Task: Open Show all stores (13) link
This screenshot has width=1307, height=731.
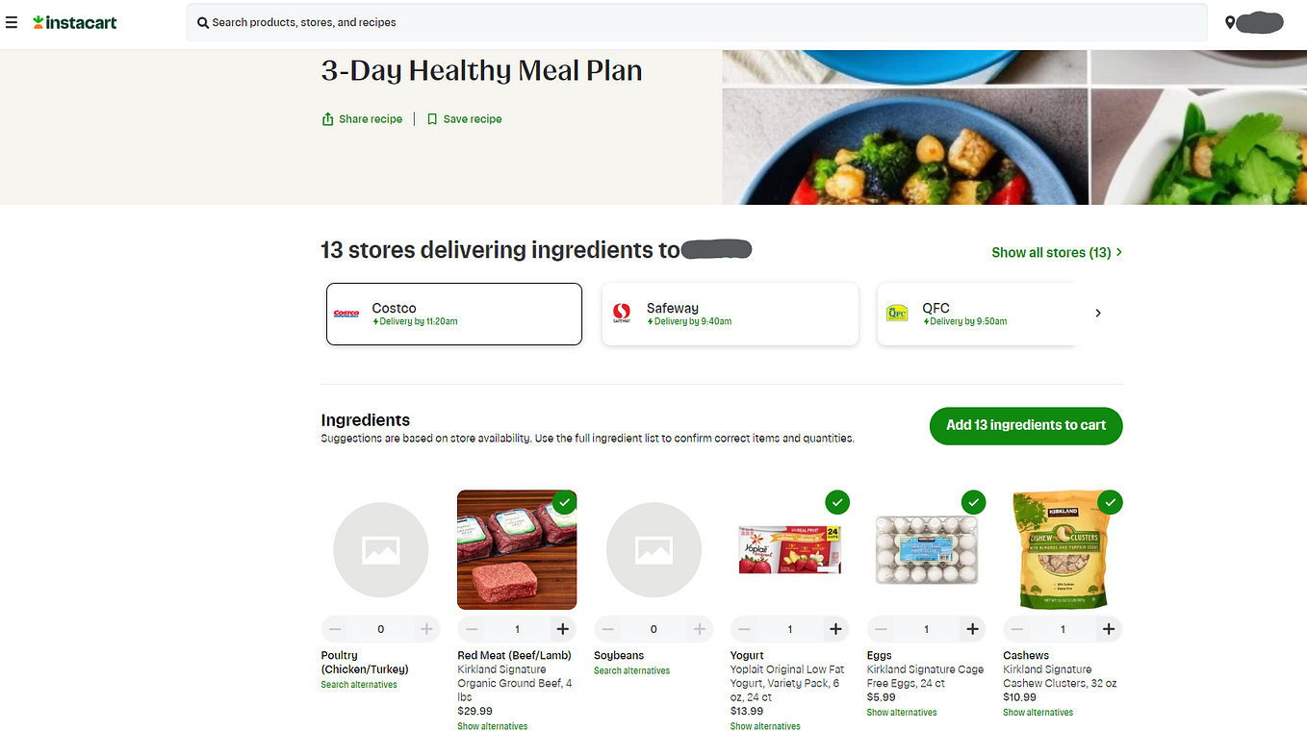Action: point(1057,252)
